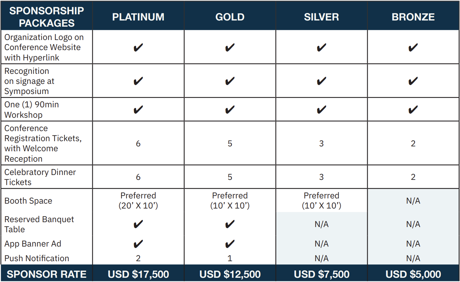Viewport: 460px width, 282px height.
Task: Click the Gold checkmark for Reserved Banquet Table
Action: pos(230,224)
